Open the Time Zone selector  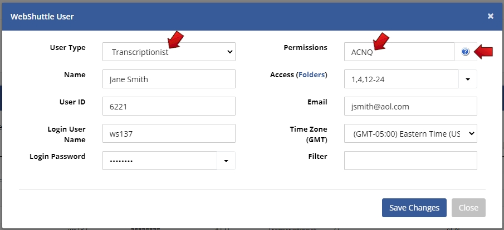coord(410,133)
